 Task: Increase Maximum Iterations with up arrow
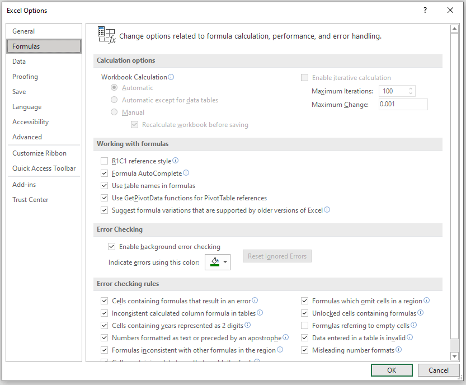411,88
